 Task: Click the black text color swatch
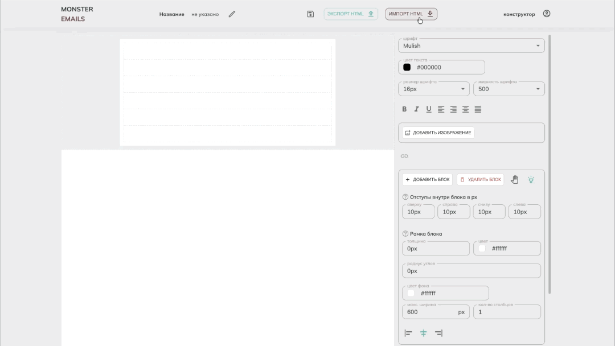(407, 67)
